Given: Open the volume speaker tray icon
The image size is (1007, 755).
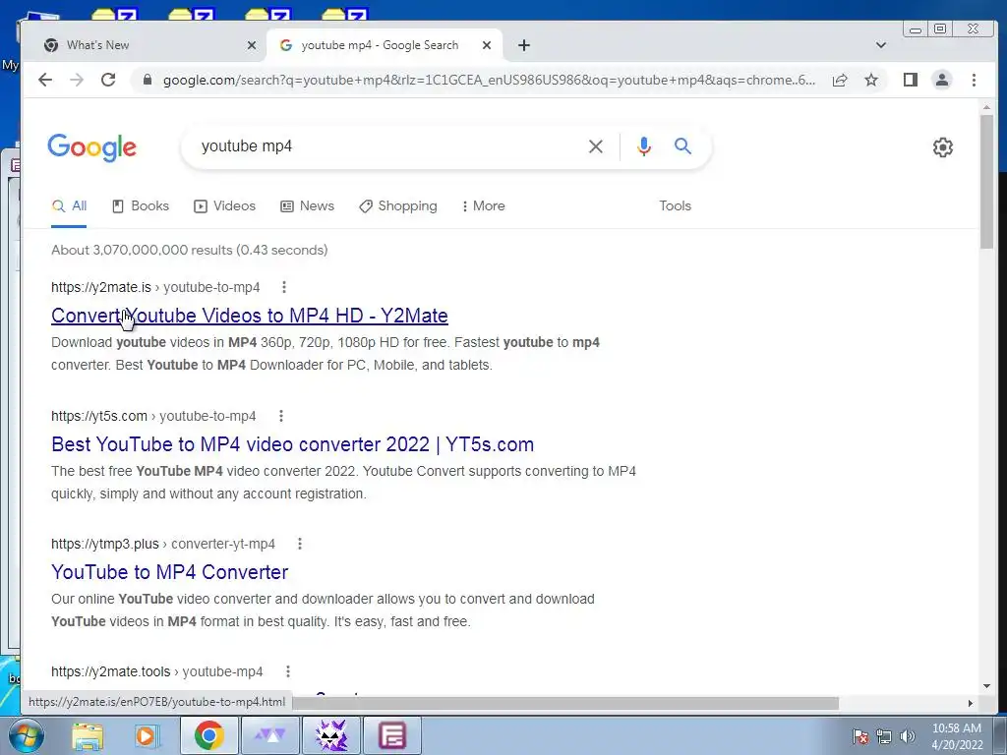Looking at the screenshot, I should [x=908, y=736].
